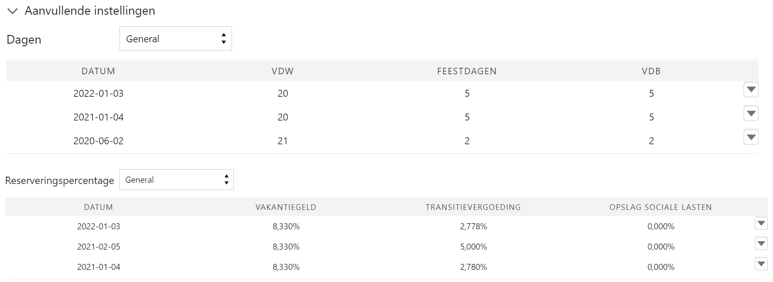Click the TRANSITIEVERGOEDING column header
The width and height of the screenshot is (773, 282).
click(473, 207)
